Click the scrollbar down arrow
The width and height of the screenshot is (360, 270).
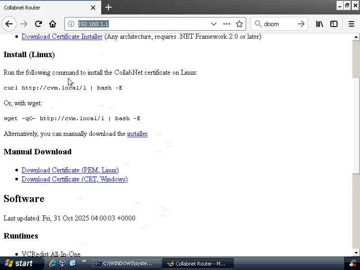click(356, 253)
